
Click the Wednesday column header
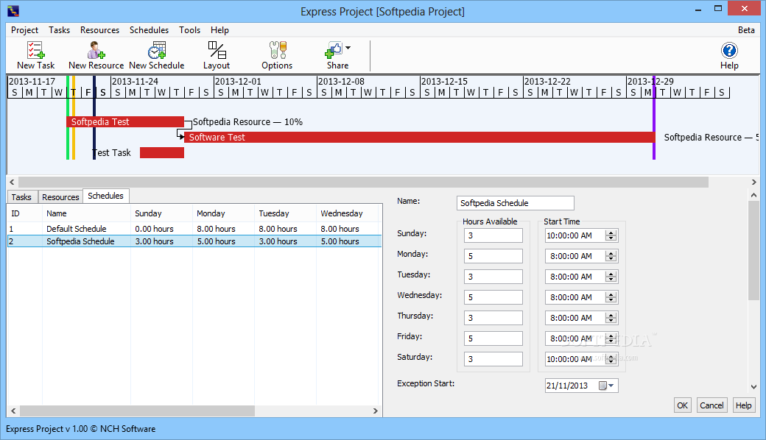(x=348, y=213)
